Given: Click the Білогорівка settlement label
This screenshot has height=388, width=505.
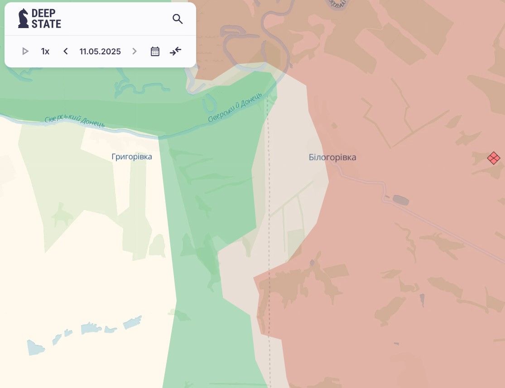Looking at the screenshot, I should pyautogui.click(x=332, y=158).
